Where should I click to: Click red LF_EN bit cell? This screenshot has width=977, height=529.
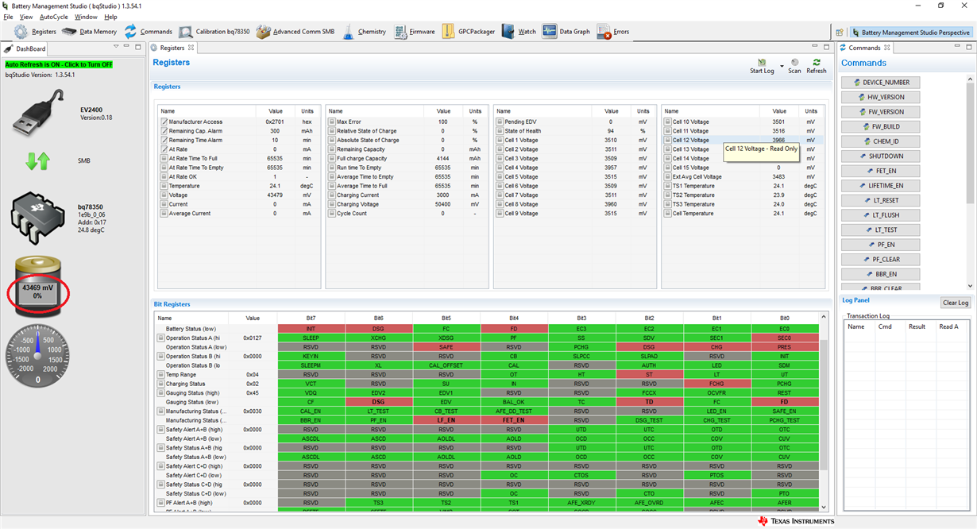(446, 420)
